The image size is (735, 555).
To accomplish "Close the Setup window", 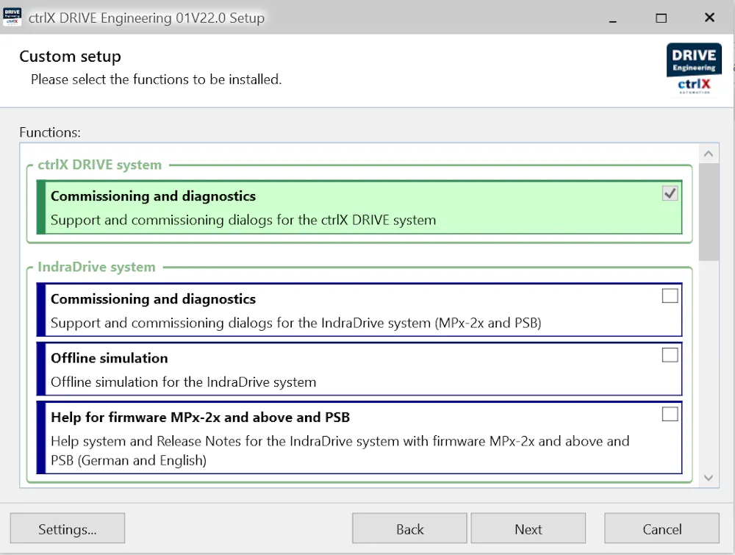I will (x=709, y=18).
